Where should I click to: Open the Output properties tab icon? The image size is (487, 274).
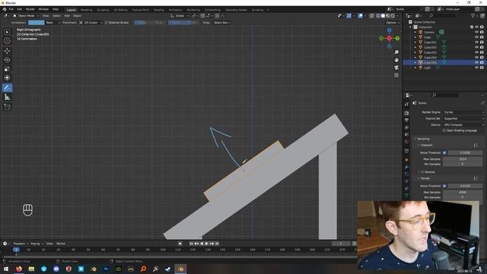pos(406,120)
